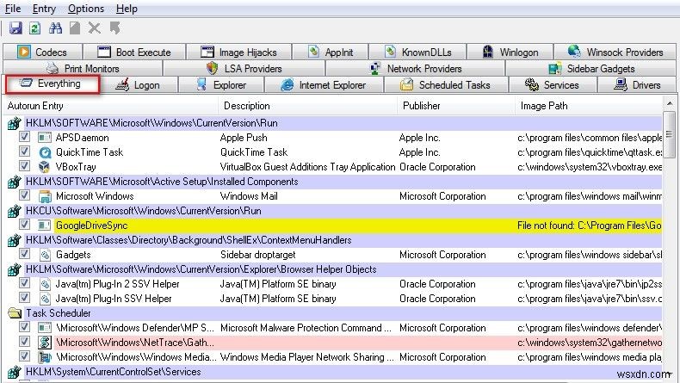
Task: Click the Delete X toolbar icon
Action: [x=94, y=28]
